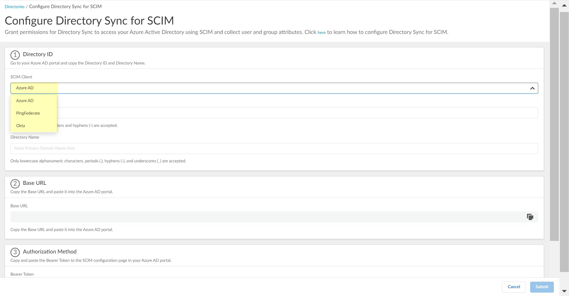Pick Okta from the SCIM Client list

tap(21, 126)
